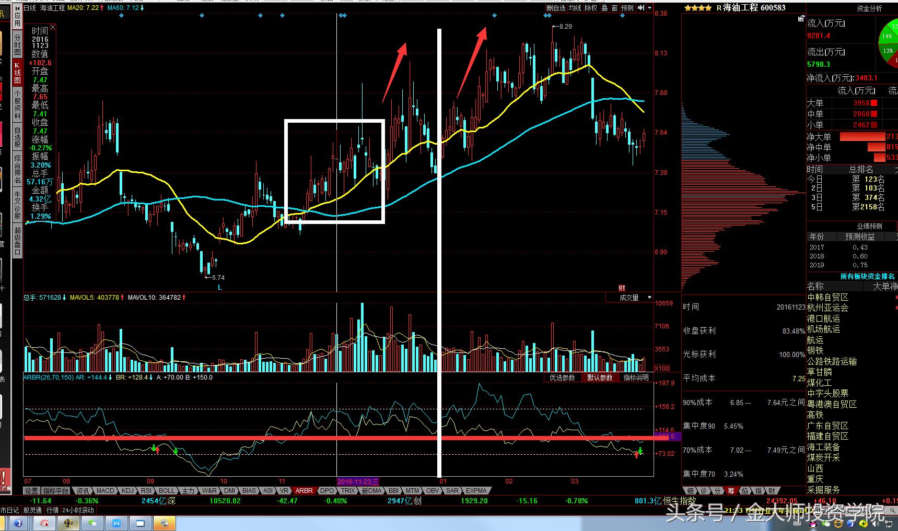The height and width of the screenshot is (531, 898).
Task: Switch to the K线图 sidebar tab
Action: pos(17,73)
